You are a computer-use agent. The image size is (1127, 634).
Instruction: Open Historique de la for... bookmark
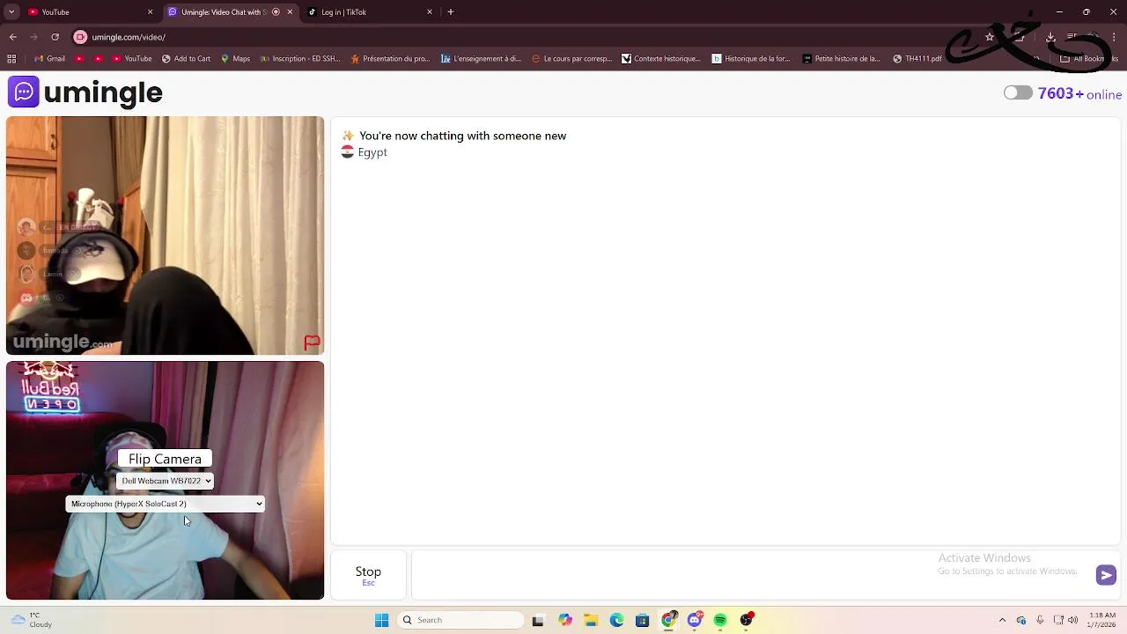click(x=751, y=59)
